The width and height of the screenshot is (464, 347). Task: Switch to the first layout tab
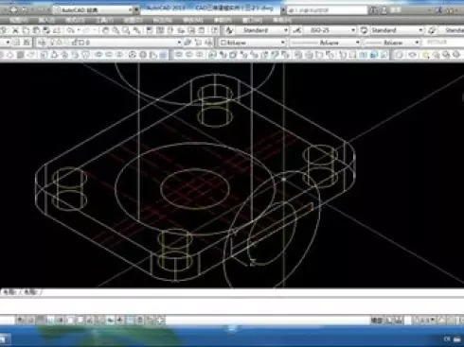[x=9, y=292]
